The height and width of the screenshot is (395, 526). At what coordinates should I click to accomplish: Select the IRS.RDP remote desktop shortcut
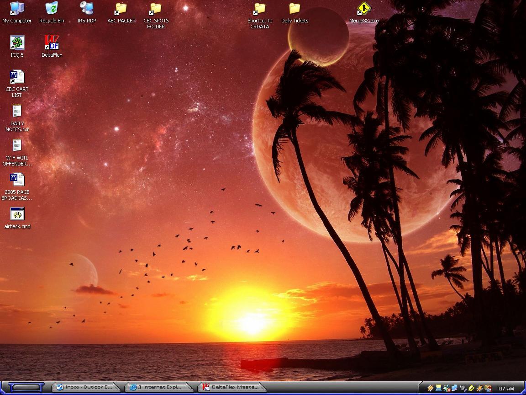coord(86,9)
